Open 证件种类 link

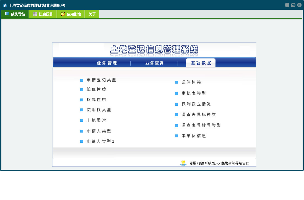click(191, 82)
